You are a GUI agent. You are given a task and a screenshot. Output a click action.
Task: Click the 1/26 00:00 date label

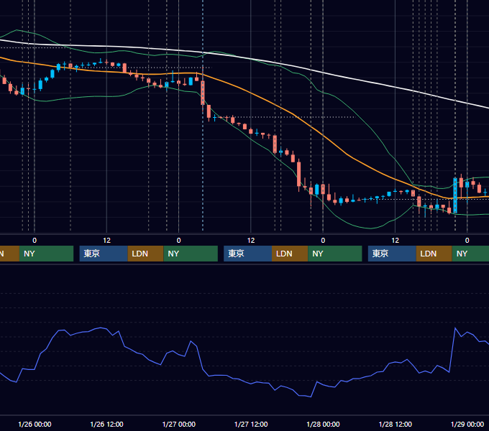click(x=35, y=424)
